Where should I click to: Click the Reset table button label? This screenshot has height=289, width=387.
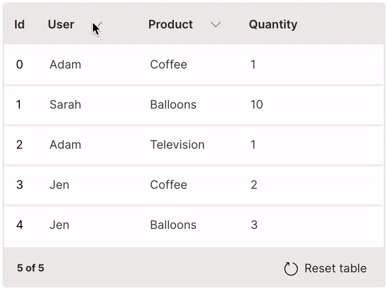click(335, 268)
